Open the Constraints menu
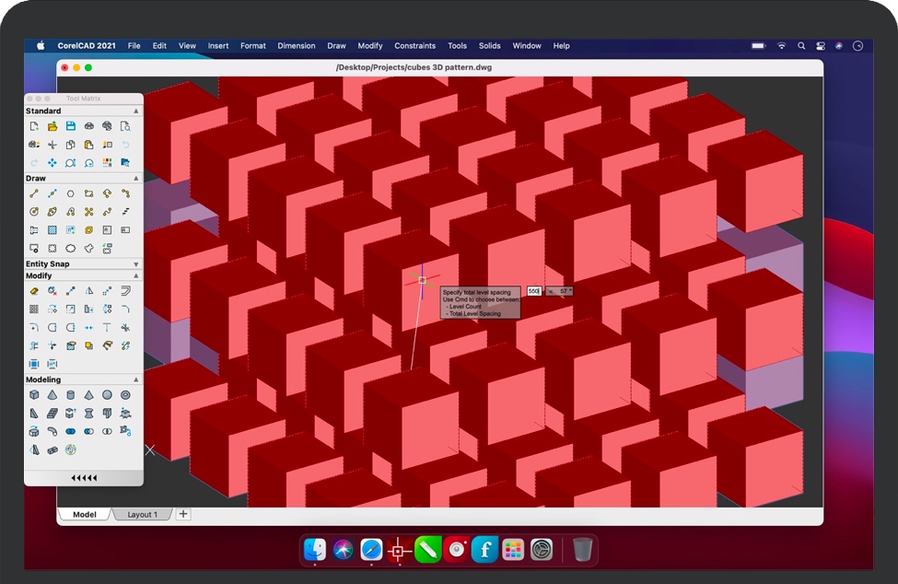 coord(414,46)
